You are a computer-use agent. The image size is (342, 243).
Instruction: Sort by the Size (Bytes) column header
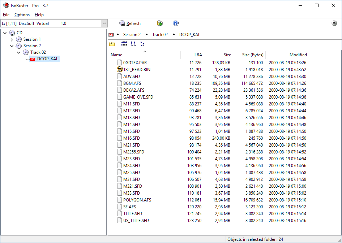click(249, 55)
